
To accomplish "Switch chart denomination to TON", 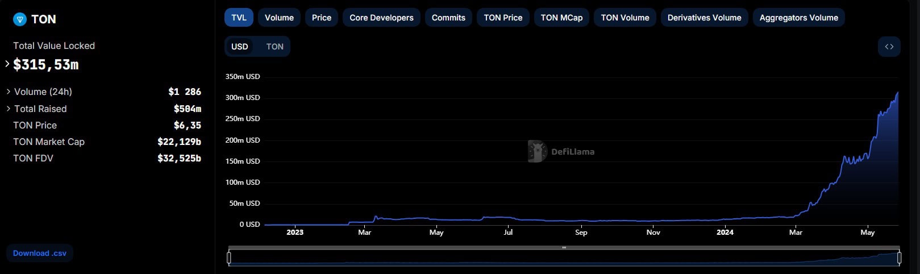I will 274,47.
